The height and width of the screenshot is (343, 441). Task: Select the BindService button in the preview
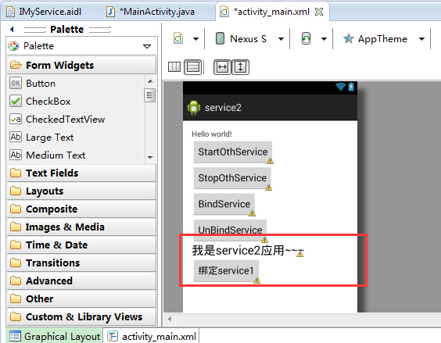pyautogui.click(x=224, y=204)
